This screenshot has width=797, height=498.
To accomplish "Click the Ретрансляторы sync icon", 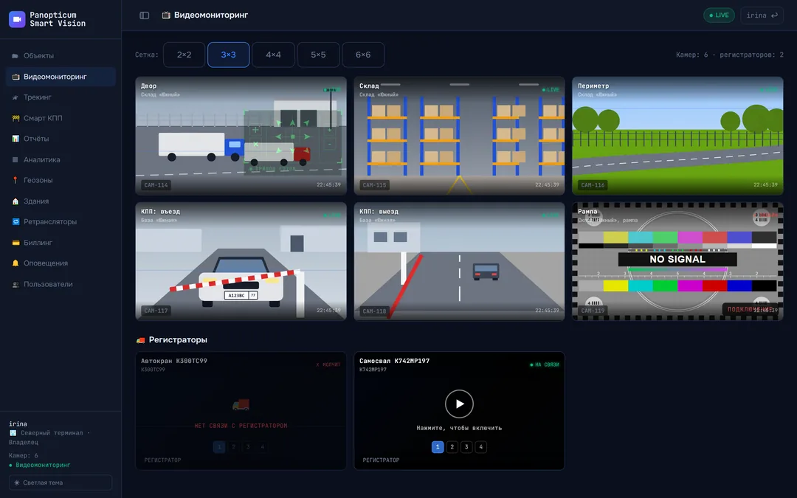I will 15,221.
